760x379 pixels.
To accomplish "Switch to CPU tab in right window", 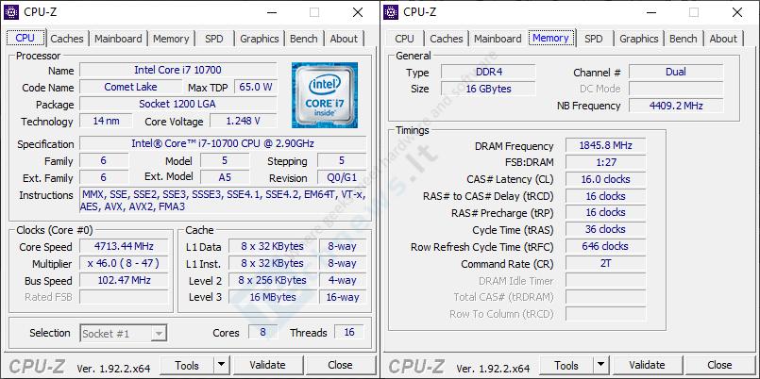I will click(x=405, y=39).
